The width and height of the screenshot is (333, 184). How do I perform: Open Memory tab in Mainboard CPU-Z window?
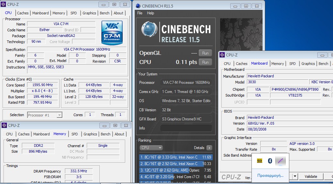tap(277, 64)
